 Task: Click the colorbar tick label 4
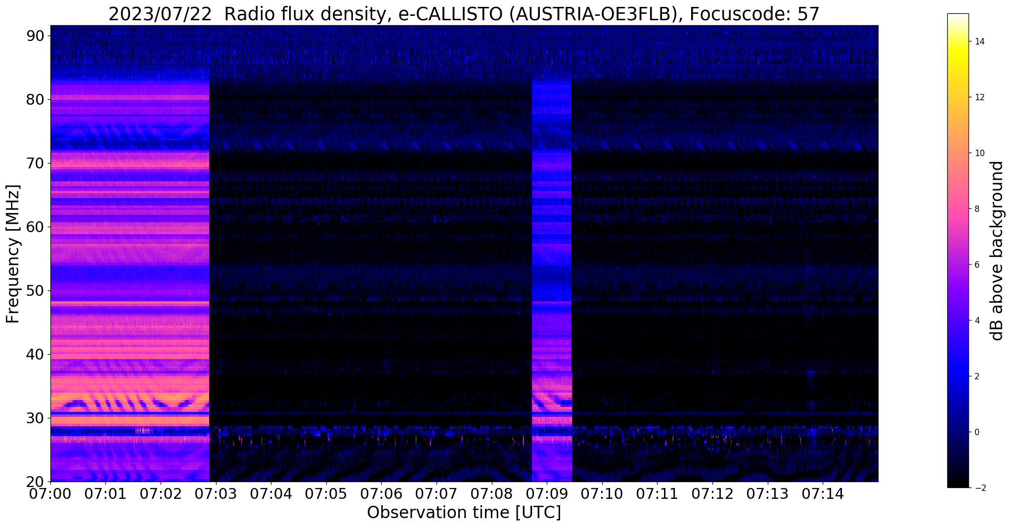click(x=976, y=321)
